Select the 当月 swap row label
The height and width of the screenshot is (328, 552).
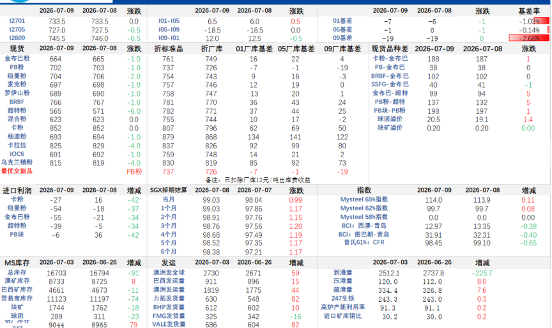point(169,199)
